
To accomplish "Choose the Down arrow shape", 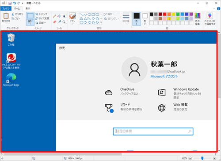I will 97,22.
